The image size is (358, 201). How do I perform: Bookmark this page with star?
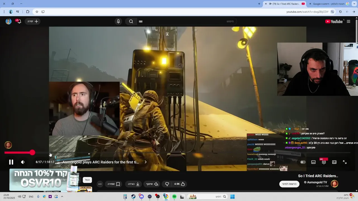click(37, 12)
